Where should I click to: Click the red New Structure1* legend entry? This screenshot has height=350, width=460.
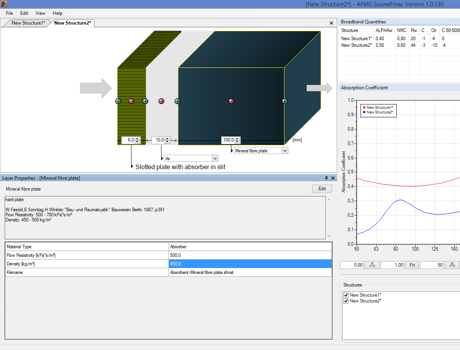coord(378,108)
